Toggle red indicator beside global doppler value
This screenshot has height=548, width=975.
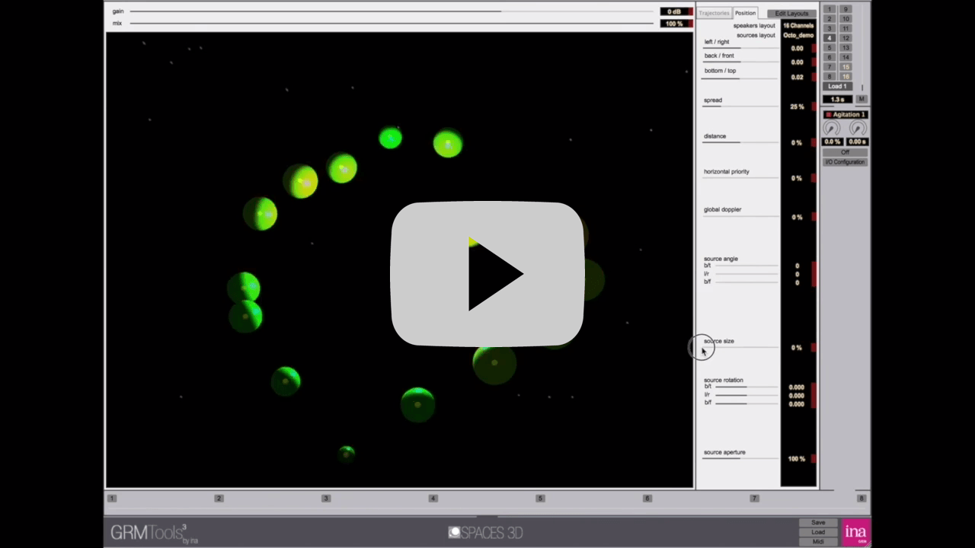tap(814, 217)
